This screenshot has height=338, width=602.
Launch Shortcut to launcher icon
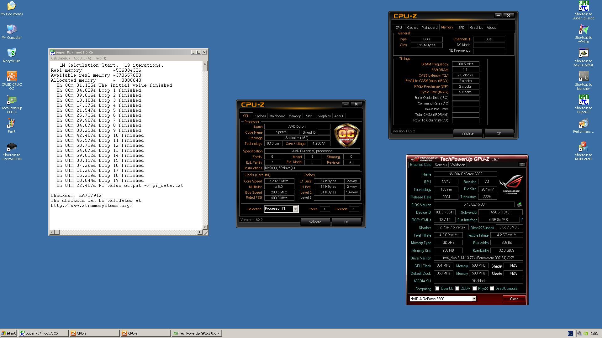584,80
